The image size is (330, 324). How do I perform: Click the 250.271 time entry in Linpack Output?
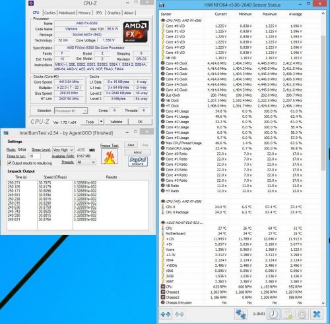click(14, 182)
